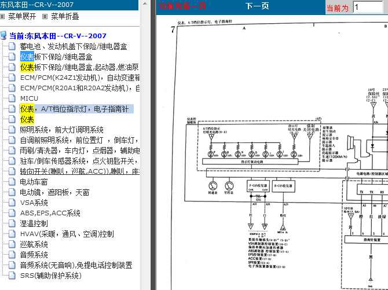Click page icon beside 音频系统 row
Viewport: 388px width, 290px height.
12,255
